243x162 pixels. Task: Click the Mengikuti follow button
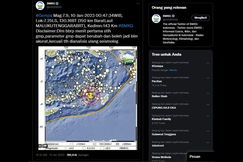coord(200,18)
